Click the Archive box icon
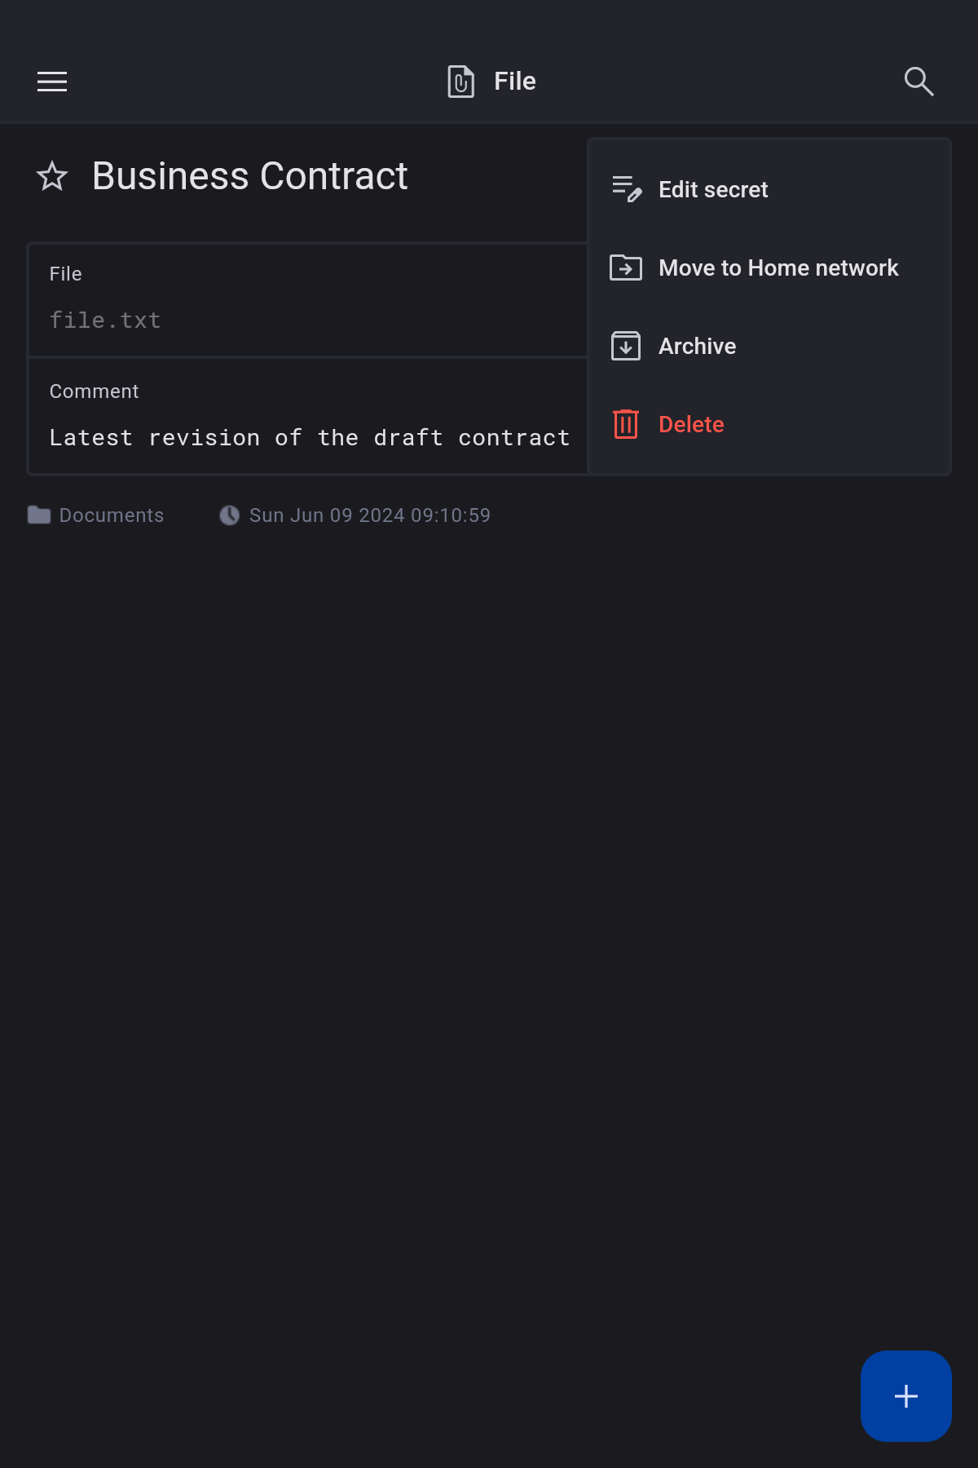 (x=626, y=346)
